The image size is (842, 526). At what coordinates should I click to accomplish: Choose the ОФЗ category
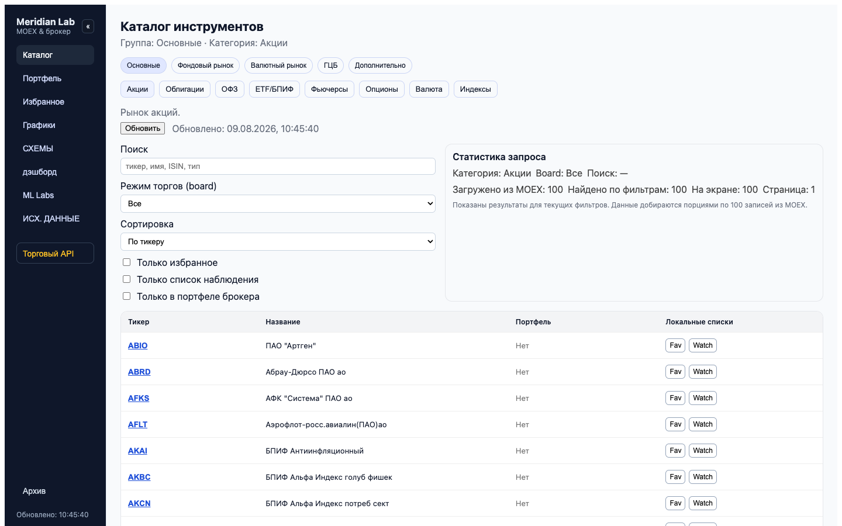pos(230,89)
